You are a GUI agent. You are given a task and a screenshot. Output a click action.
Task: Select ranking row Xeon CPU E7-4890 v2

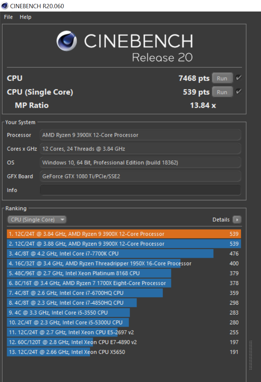124,342
